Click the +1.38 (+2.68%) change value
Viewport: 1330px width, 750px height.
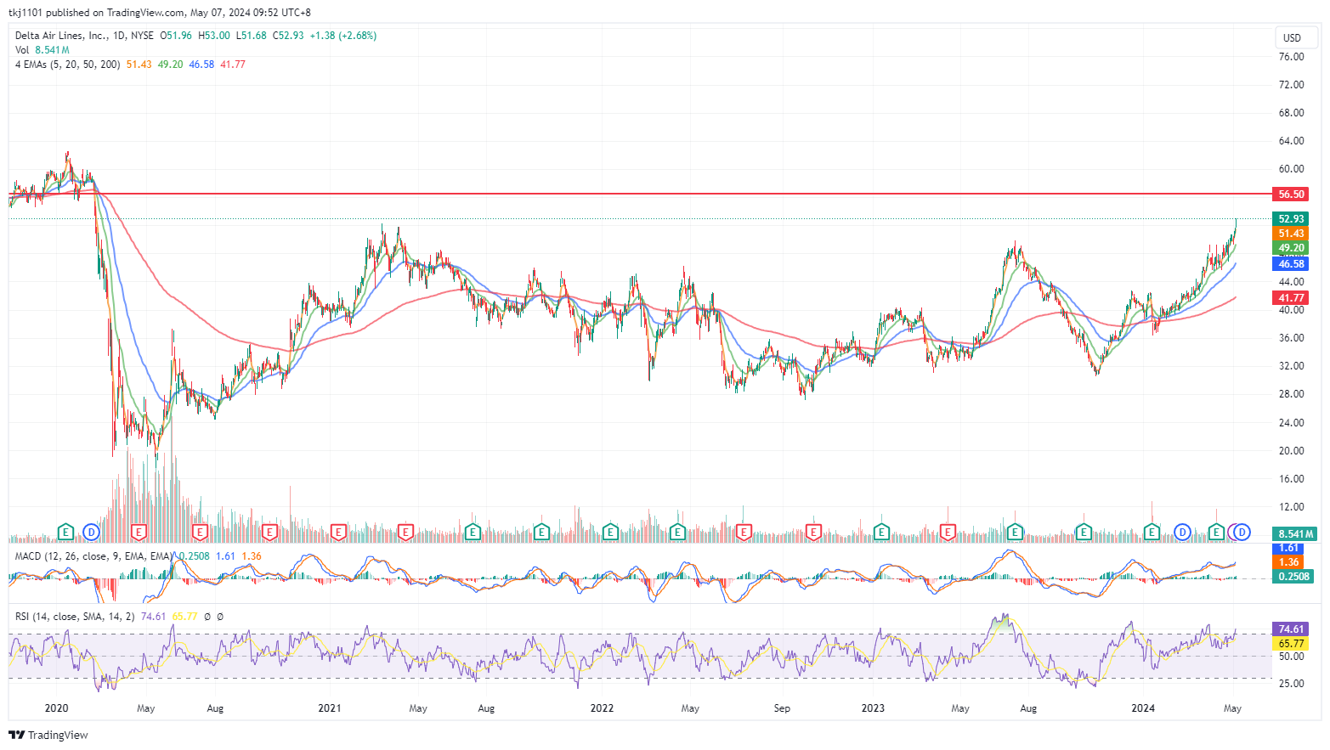pos(343,36)
